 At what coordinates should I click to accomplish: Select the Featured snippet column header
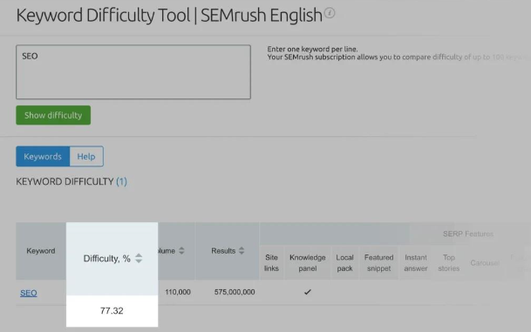(379, 263)
